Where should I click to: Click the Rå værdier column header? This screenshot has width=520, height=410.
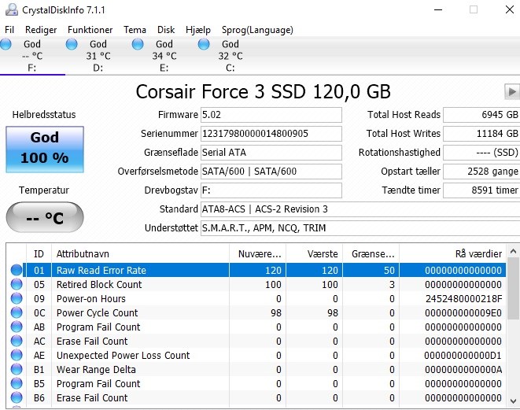point(452,253)
